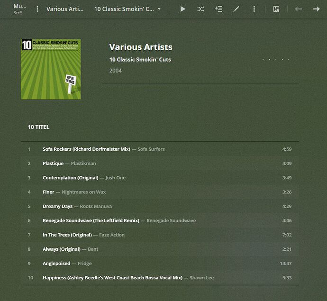This screenshot has width=327, height=301.
Task: Open artist Sofa Surfers
Action: tap(151, 149)
